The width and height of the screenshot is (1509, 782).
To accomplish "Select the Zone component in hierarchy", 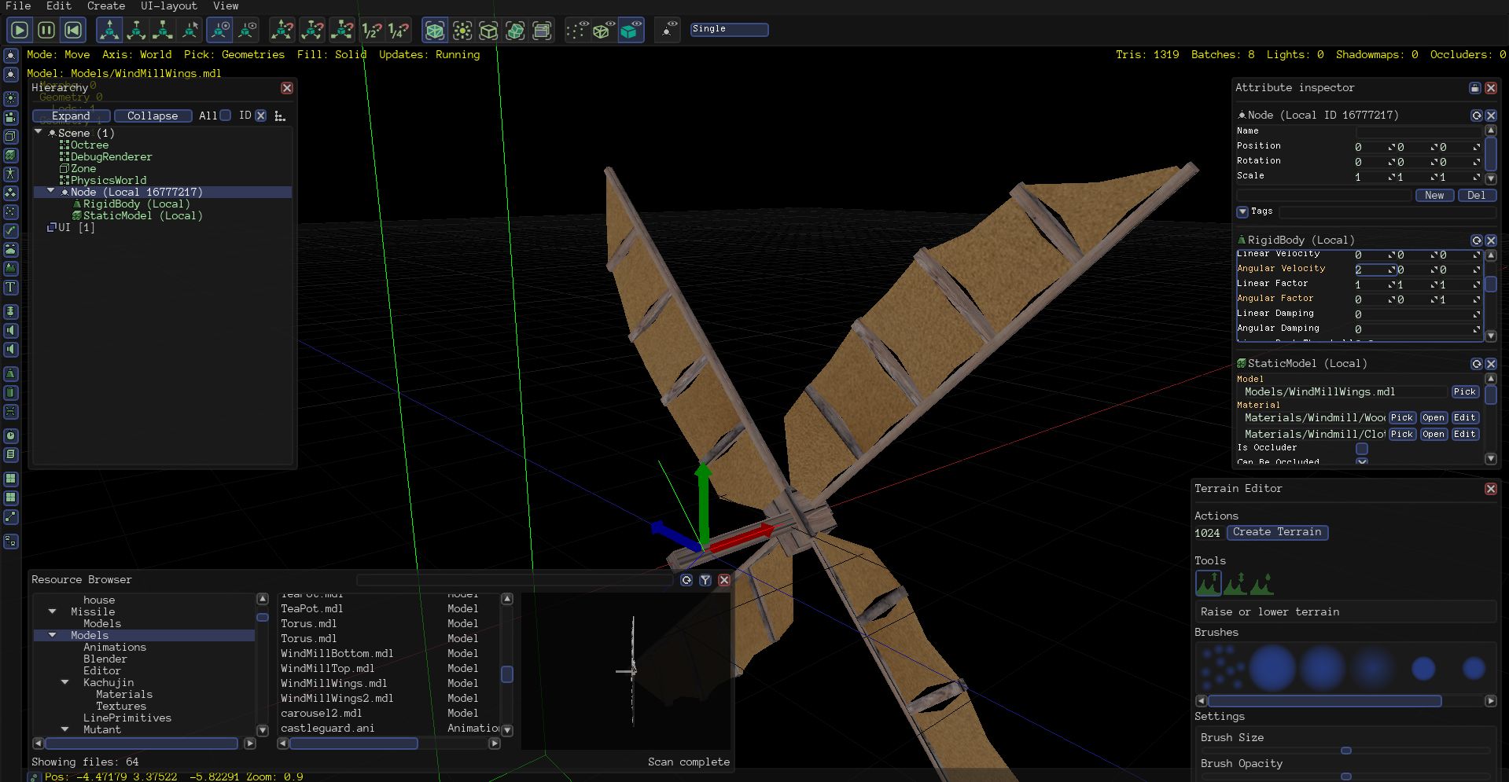I will click(83, 168).
